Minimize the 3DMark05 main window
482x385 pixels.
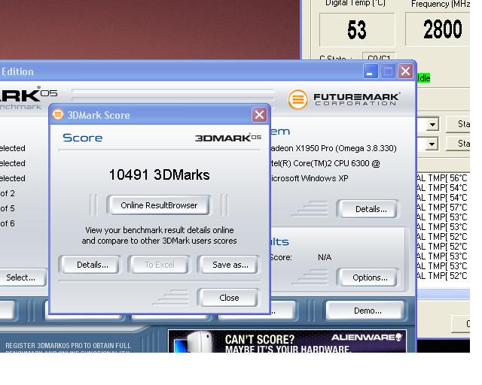[x=371, y=71]
